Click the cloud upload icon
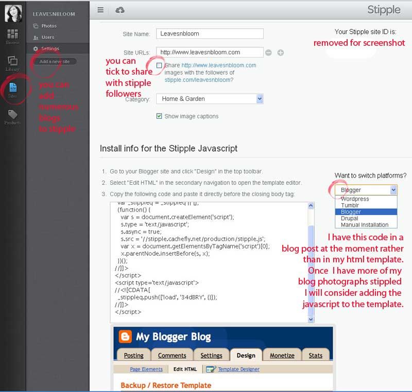Viewport: 412px width, 392px height. [x=120, y=10]
